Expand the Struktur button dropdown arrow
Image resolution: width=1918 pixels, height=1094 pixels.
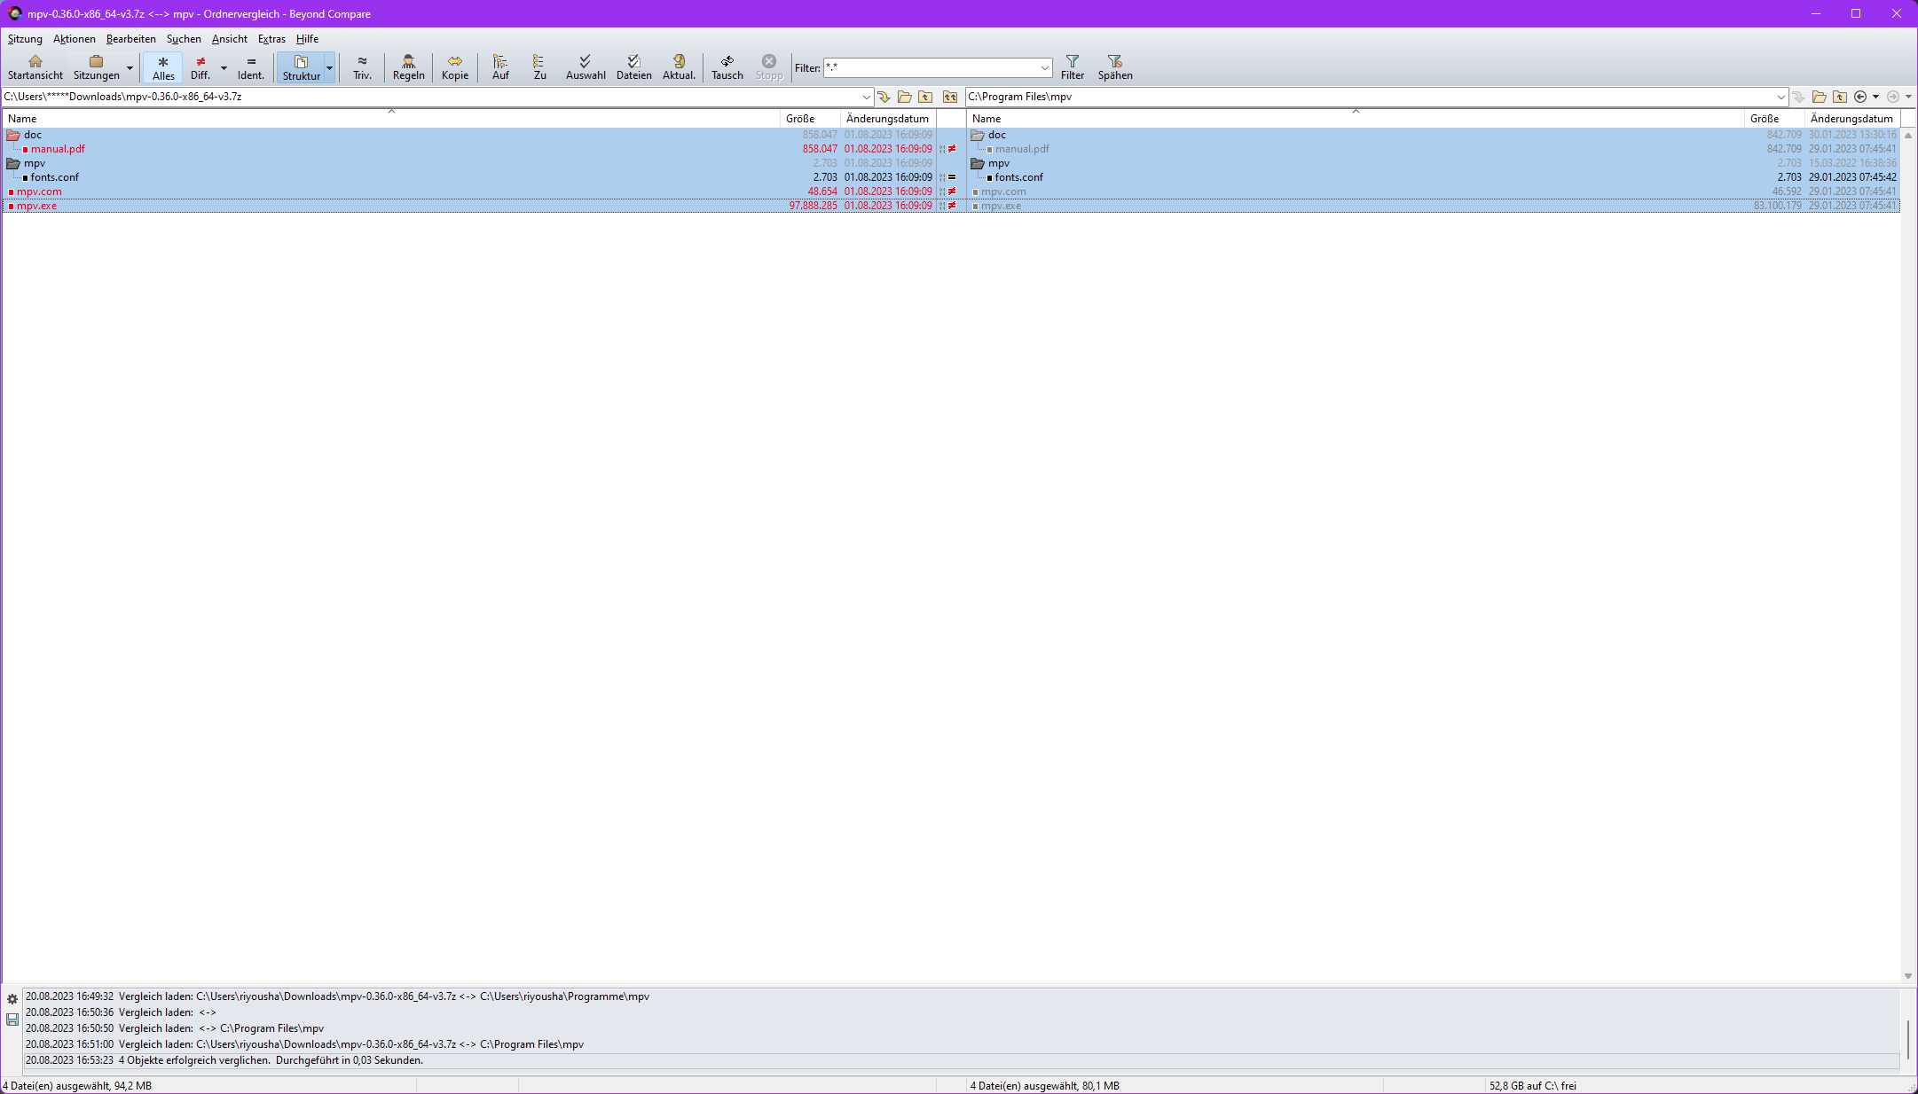(329, 68)
